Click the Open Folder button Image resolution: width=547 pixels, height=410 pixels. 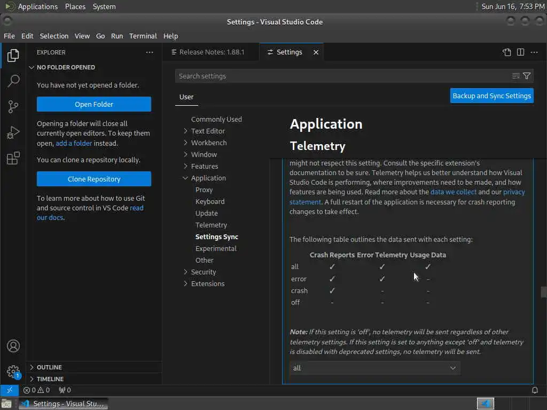coord(94,104)
